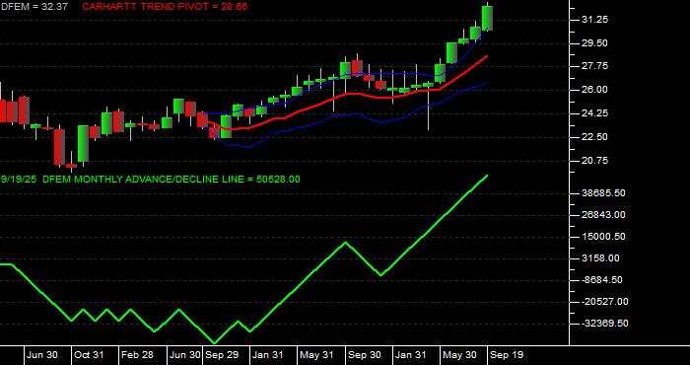
Task: Click the 26.00 price axis label
Action: point(594,90)
